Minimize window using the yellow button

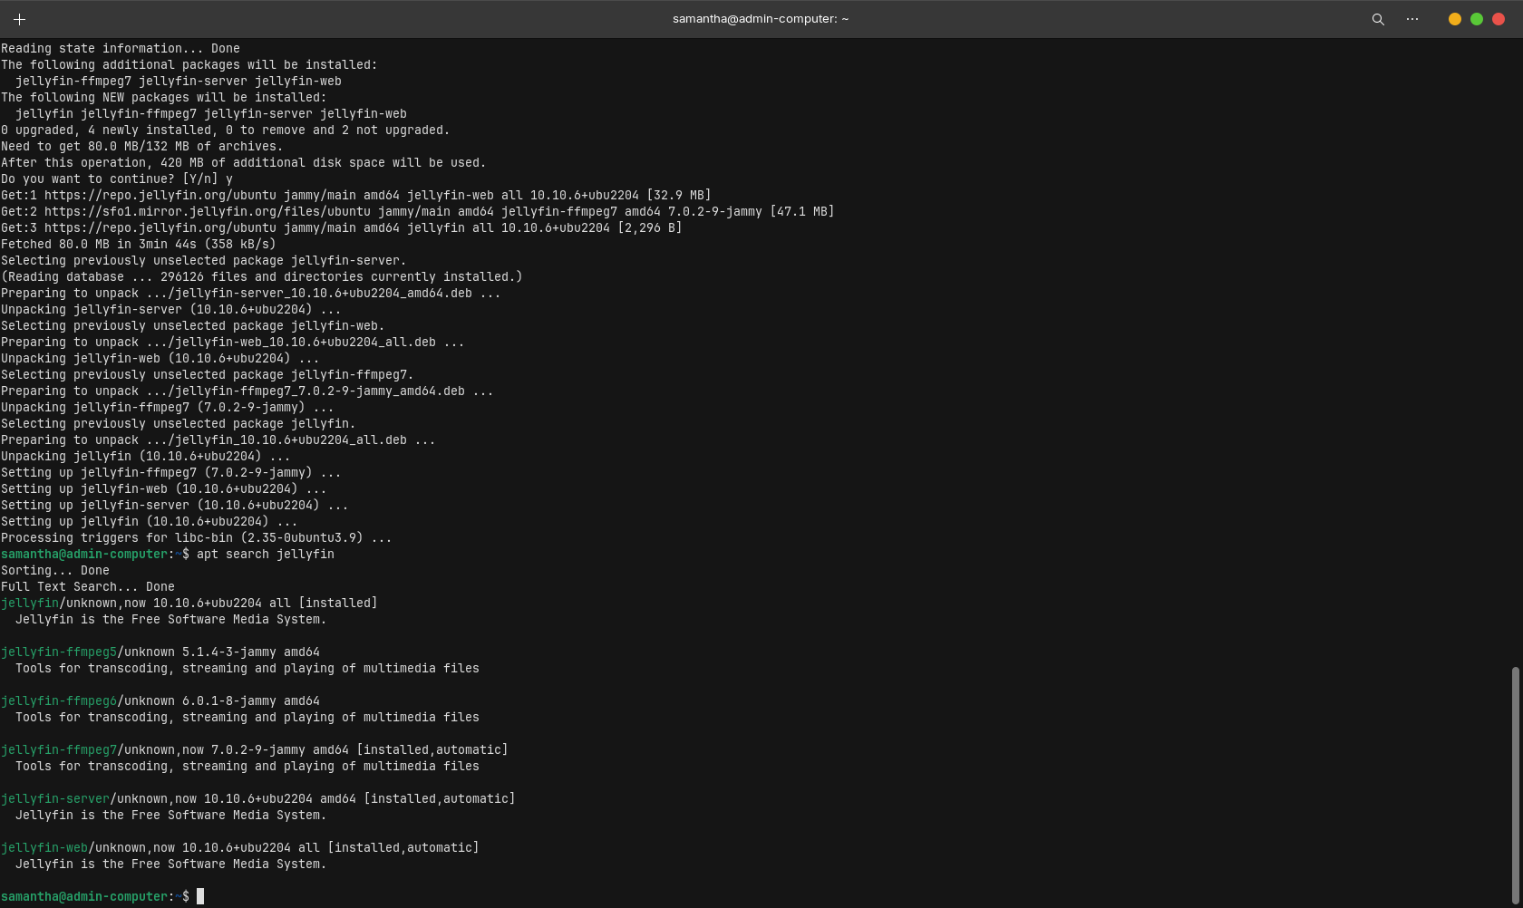pyautogui.click(x=1455, y=19)
